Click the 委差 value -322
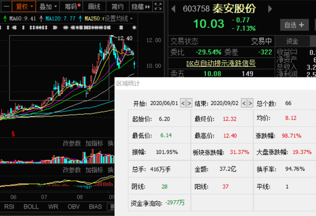Viewport: 316px width, 216px height. click(265, 52)
